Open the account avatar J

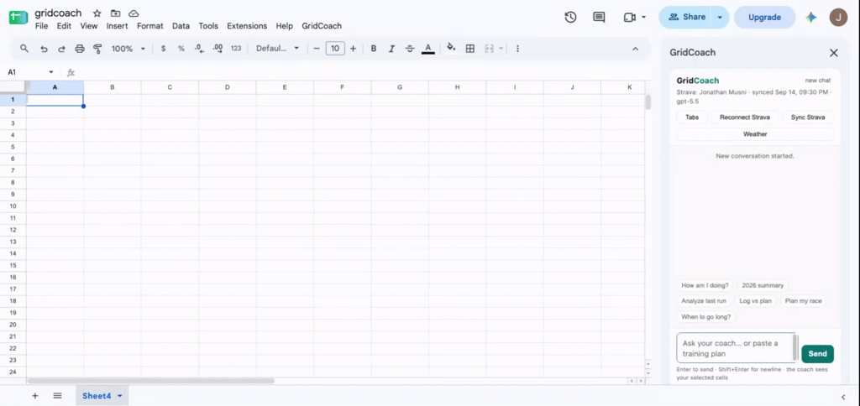click(x=838, y=17)
